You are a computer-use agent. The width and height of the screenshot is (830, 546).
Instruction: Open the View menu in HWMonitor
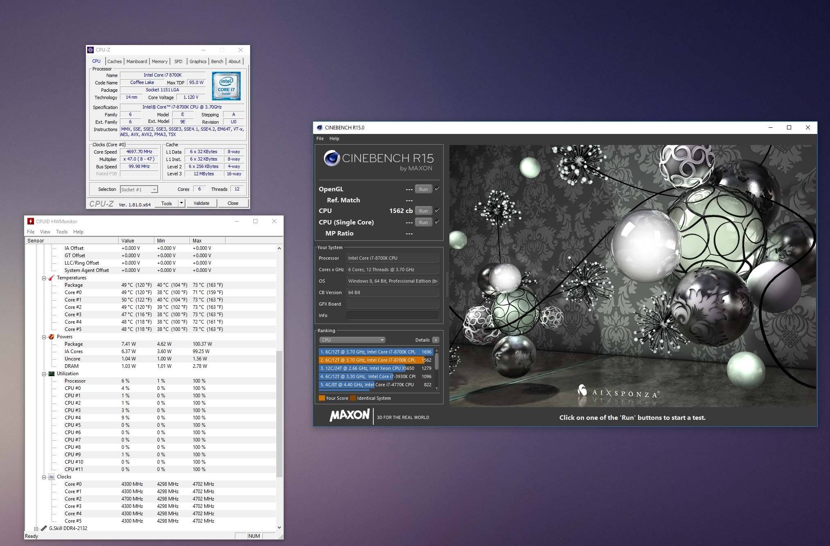click(45, 232)
